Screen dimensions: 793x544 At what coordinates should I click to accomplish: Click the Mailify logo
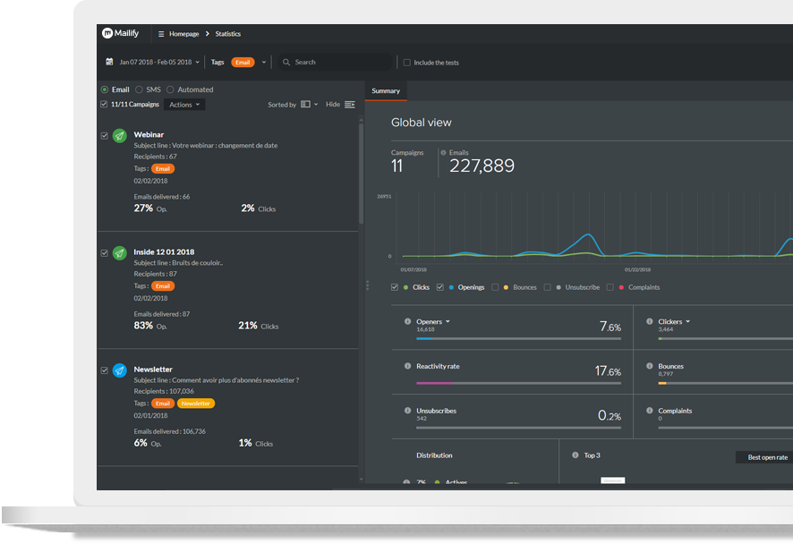tap(120, 33)
